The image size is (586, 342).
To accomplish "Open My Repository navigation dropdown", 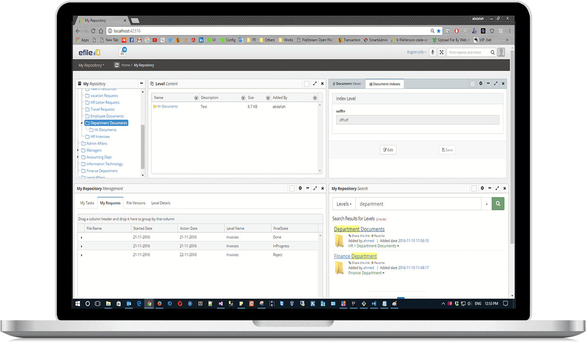I will click(92, 65).
